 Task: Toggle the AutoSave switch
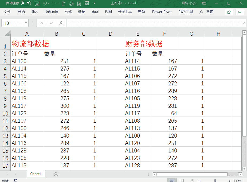pyautogui.click(x=26, y=3)
